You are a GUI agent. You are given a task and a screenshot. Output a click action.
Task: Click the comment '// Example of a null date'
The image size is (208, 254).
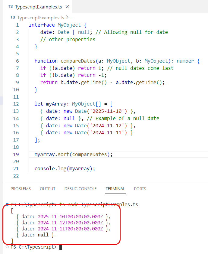click(123, 119)
